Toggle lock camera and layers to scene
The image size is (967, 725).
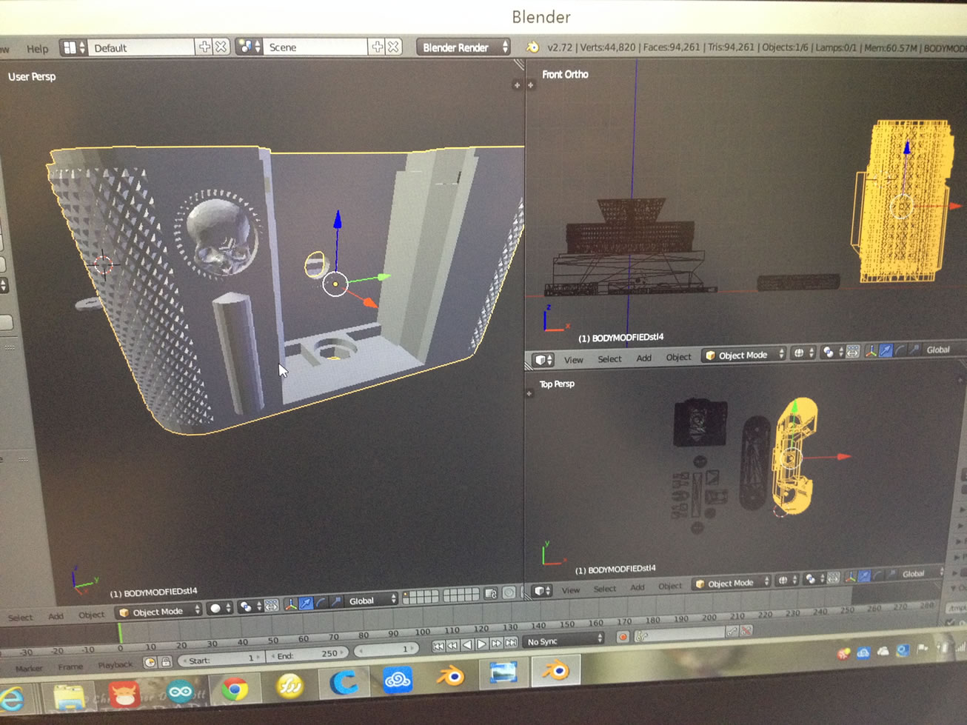point(491,594)
